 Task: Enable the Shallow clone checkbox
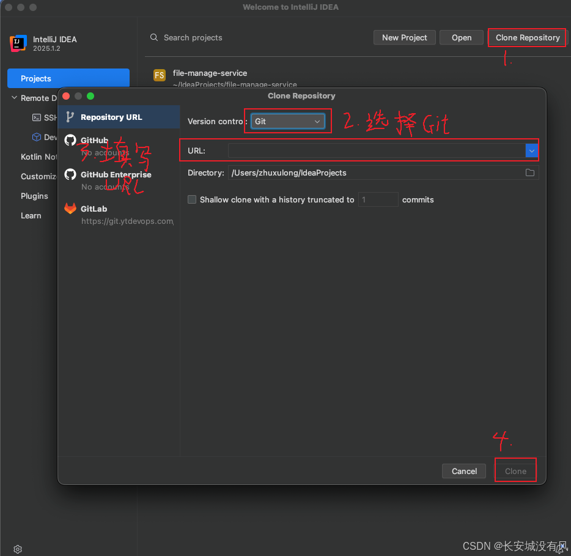[x=192, y=199]
